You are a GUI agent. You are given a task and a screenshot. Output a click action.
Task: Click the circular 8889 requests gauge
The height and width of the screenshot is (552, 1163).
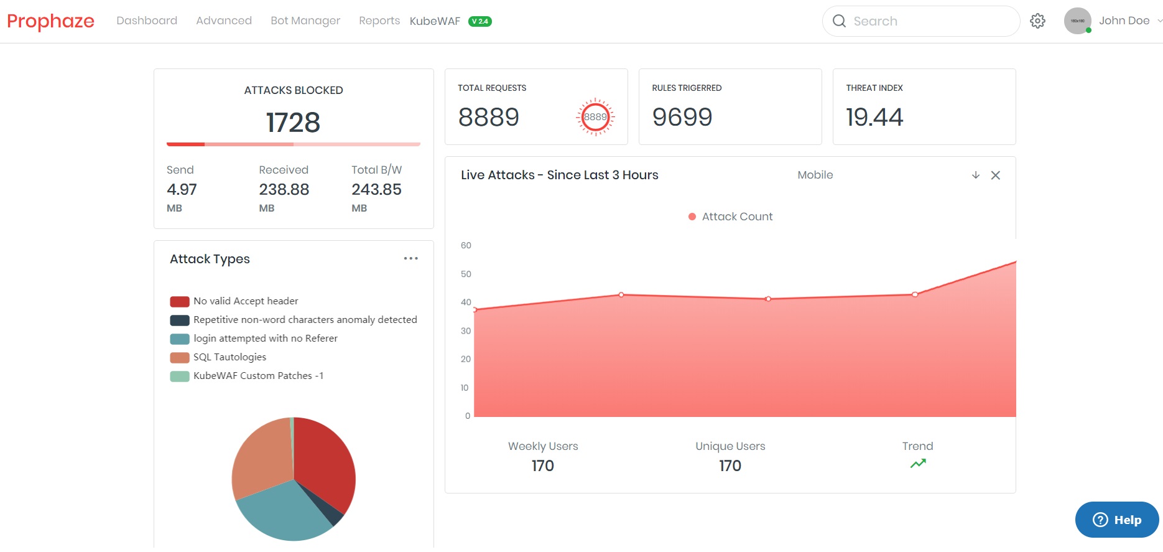tap(595, 117)
